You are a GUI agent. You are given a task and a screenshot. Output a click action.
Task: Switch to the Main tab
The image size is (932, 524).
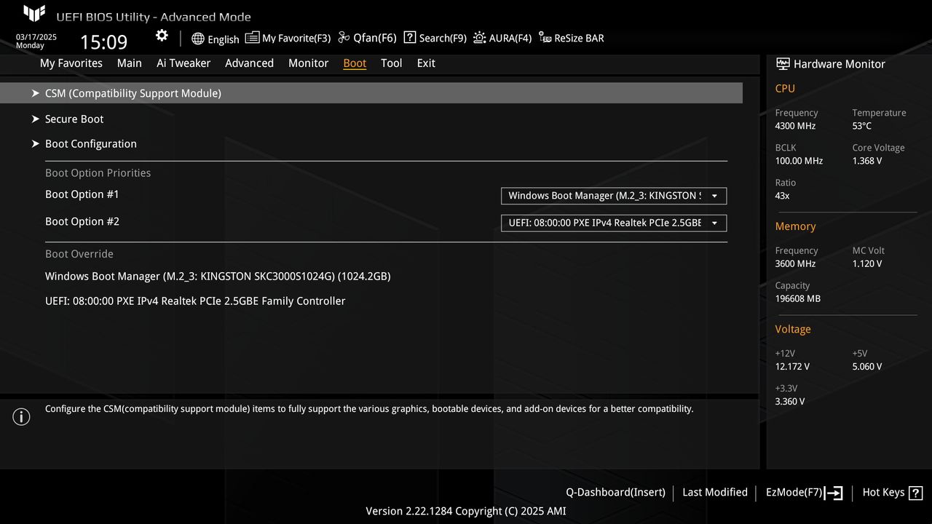coord(130,63)
